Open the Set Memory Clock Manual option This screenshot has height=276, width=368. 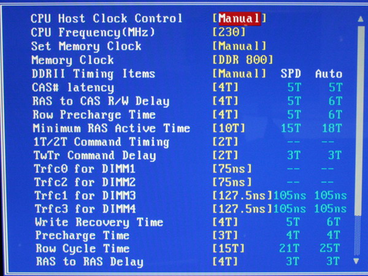pyautogui.click(x=239, y=46)
